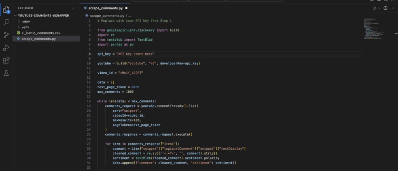Run the Python file with play button
This screenshot has height=171, width=398.
pos(375,8)
